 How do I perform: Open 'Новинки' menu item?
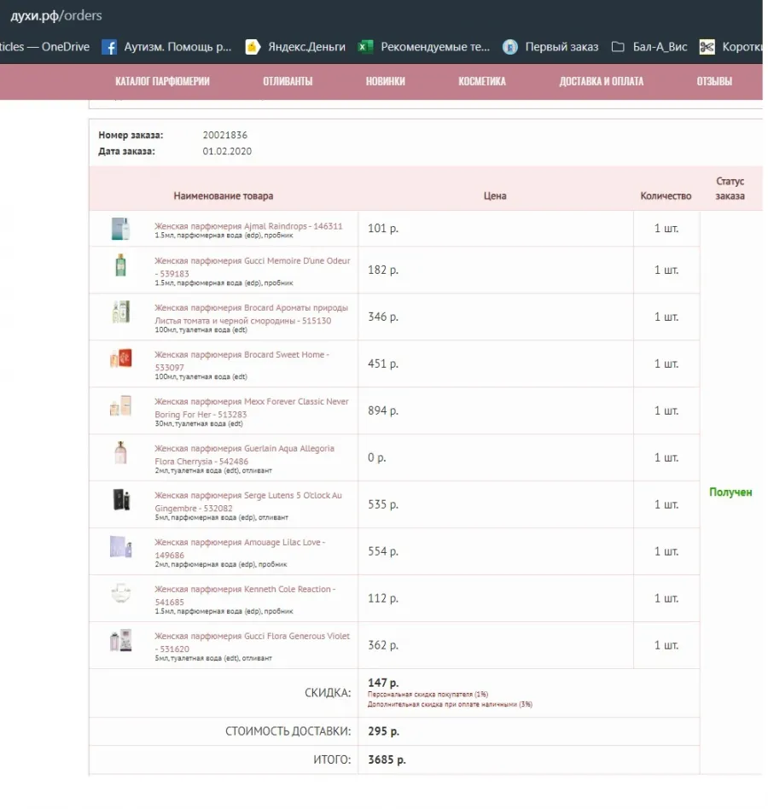(x=386, y=81)
